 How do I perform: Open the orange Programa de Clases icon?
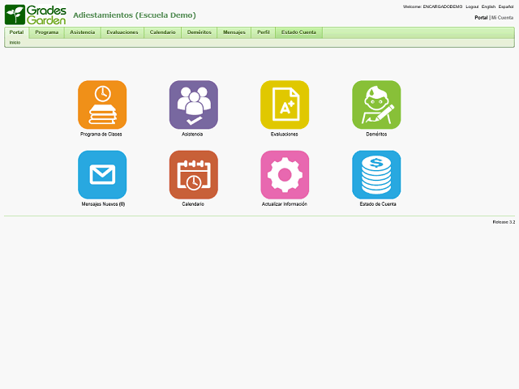pyautogui.click(x=102, y=105)
